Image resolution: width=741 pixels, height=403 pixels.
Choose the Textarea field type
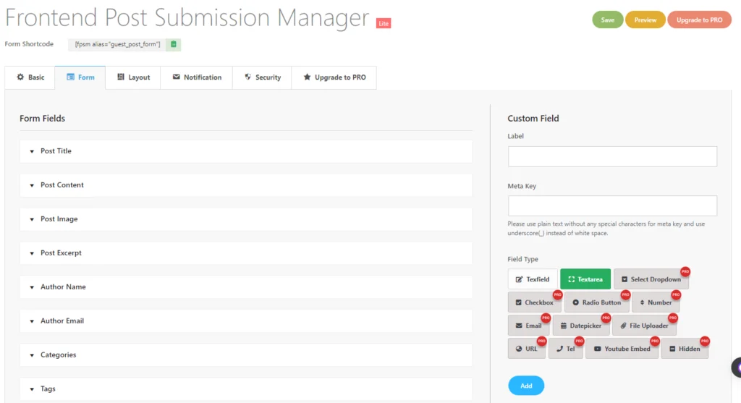(585, 279)
